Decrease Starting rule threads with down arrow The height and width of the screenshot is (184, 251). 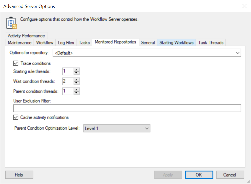76,73
